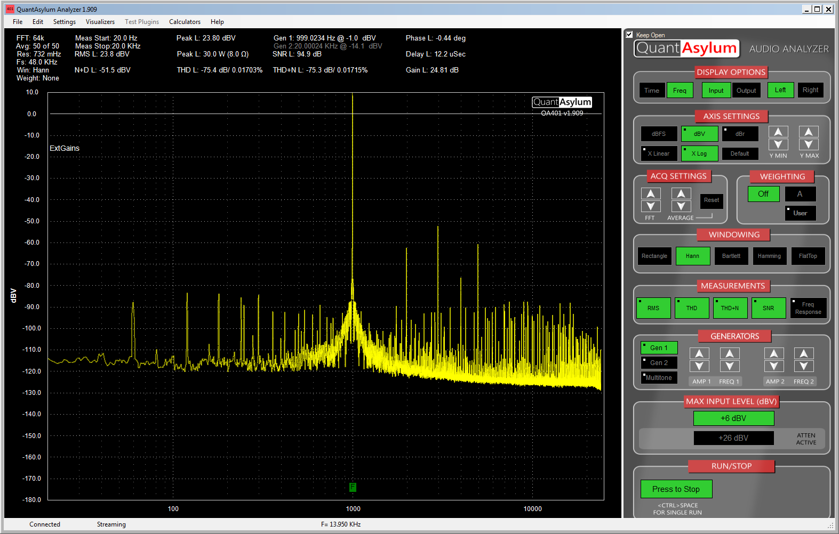The image size is (839, 534).
Task: Toggle the RMS measurement
Action: [x=653, y=308]
